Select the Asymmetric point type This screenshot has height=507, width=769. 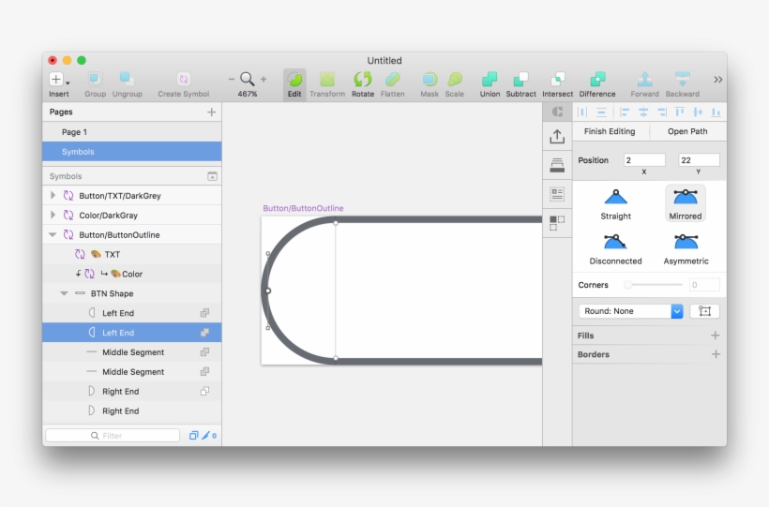point(686,249)
